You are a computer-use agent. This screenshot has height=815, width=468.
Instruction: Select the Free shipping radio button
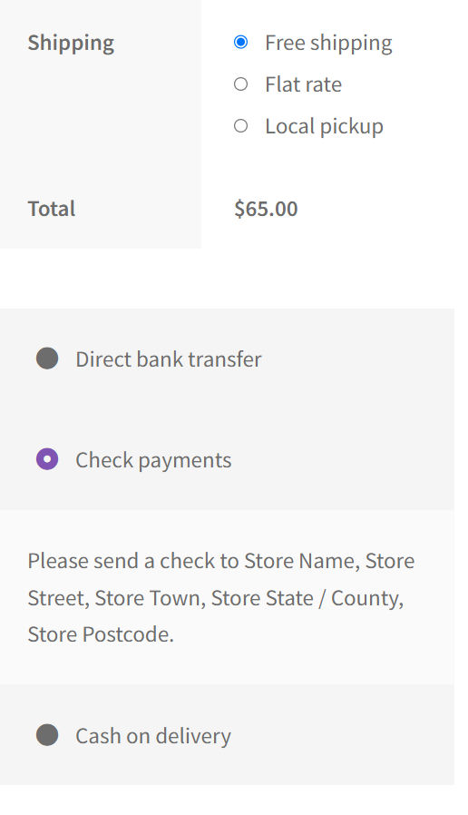pyautogui.click(x=240, y=42)
